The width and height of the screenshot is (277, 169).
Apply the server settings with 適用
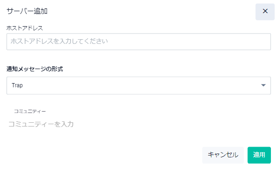coord(259,155)
